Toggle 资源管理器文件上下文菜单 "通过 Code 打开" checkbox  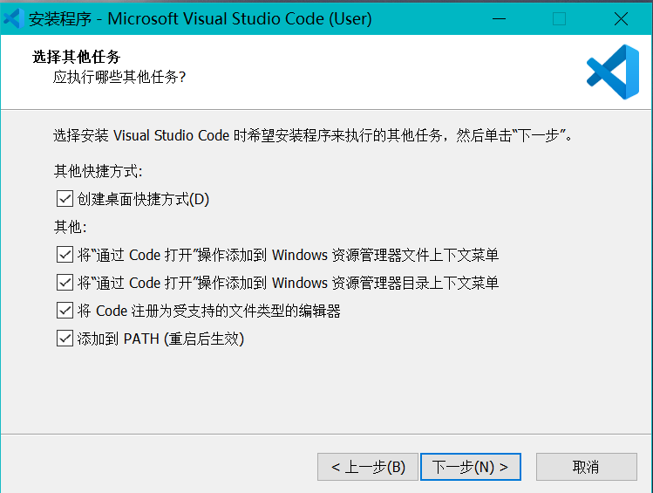[65, 255]
